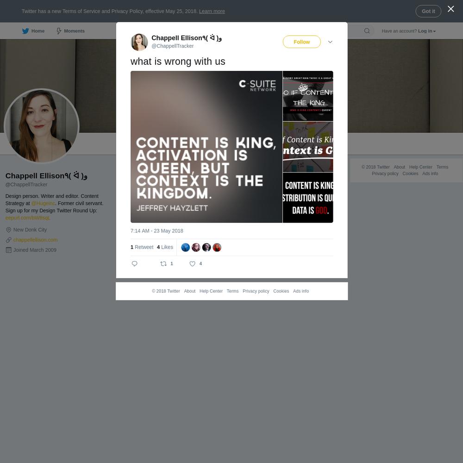
Task: Open the large C-Suite Network quote image
Action: [x=206, y=147]
